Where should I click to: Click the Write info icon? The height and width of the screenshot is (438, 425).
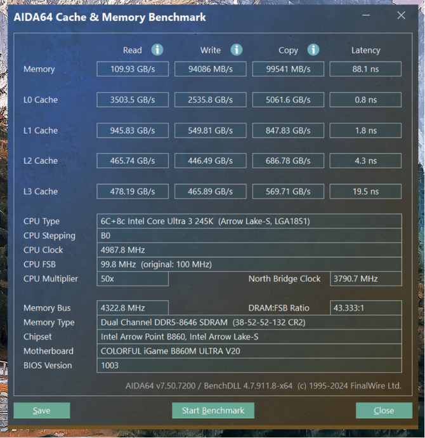(237, 50)
